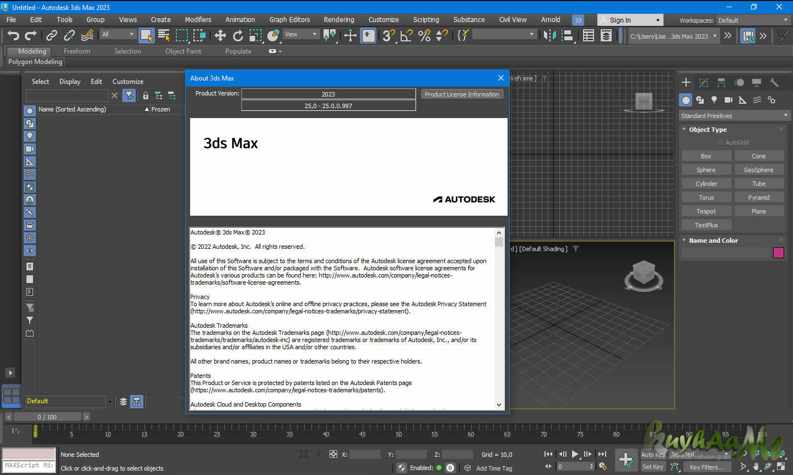The width and height of the screenshot is (793, 475).
Task: Open the Hierarchy command panel tab
Action: coord(721,83)
